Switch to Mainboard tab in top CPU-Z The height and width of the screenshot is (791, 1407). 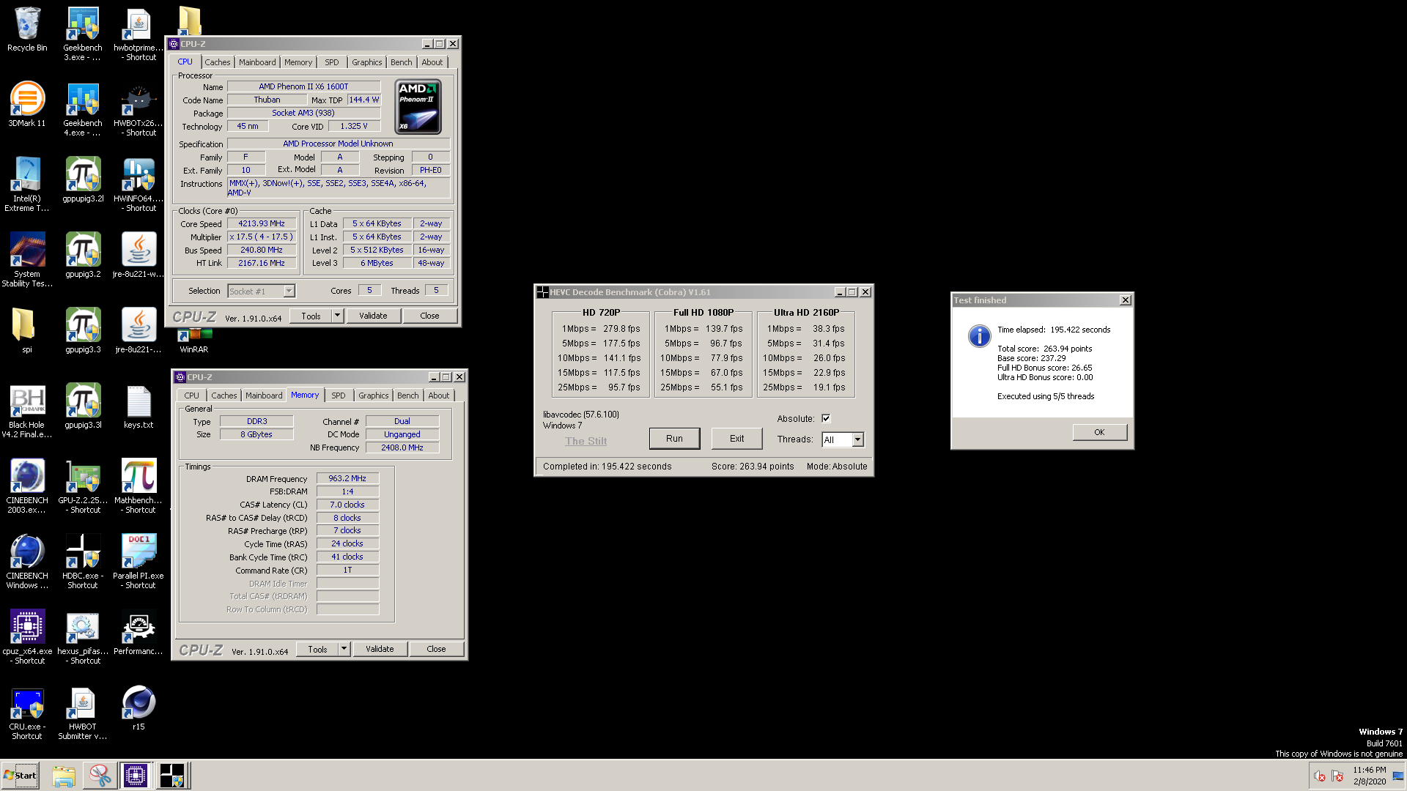pyautogui.click(x=257, y=62)
